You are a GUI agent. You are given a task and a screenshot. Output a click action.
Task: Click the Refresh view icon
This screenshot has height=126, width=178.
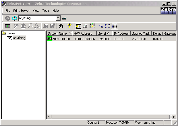coord(14,18)
